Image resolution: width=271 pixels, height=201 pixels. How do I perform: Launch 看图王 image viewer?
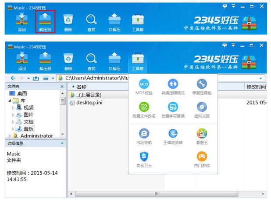pyautogui.click(x=202, y=136)
